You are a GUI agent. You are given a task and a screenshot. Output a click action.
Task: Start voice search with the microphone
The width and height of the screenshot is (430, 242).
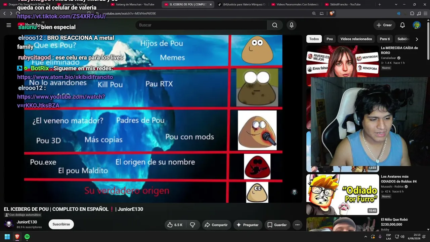[292, 25]
